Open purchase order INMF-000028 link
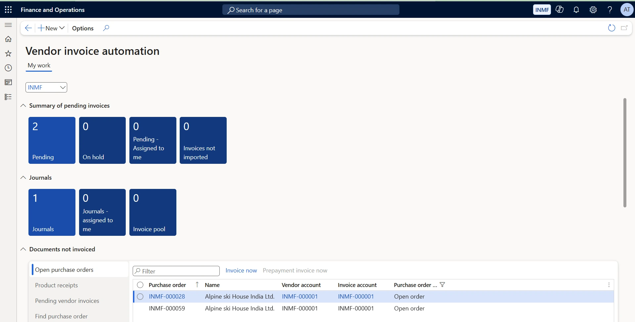 click(167, 297)
